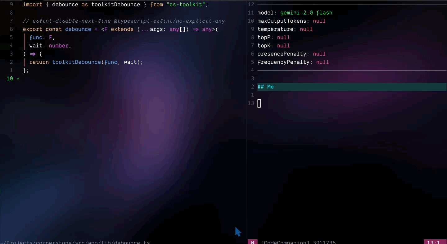Adjust the frequencyPenalty value
The width and height of the screenshot is (447, 244).
tap(322, 62)
